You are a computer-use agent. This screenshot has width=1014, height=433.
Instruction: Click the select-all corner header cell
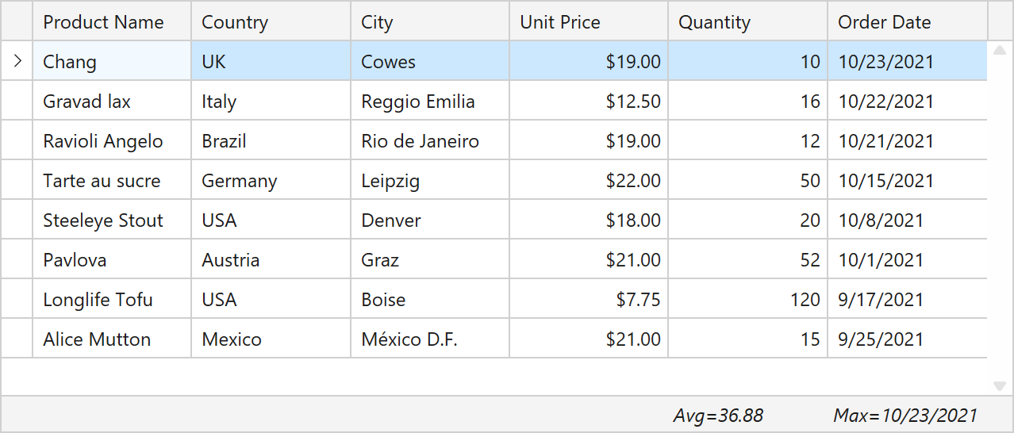coord(17,22)
